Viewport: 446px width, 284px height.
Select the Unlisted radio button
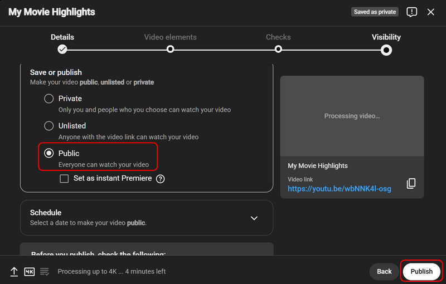pos(49,126)
